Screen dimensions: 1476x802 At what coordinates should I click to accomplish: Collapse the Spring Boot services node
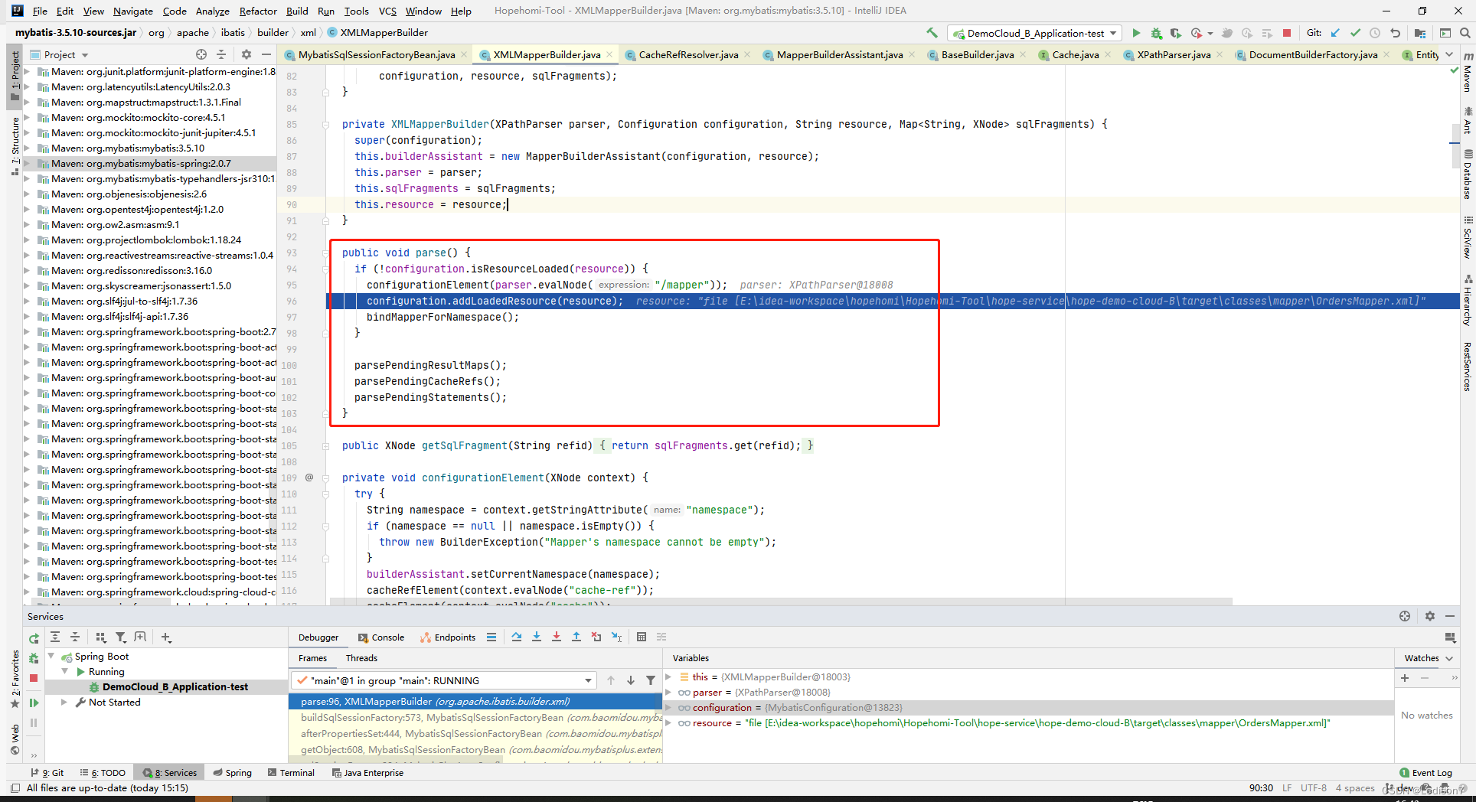(x=51, y=657)
